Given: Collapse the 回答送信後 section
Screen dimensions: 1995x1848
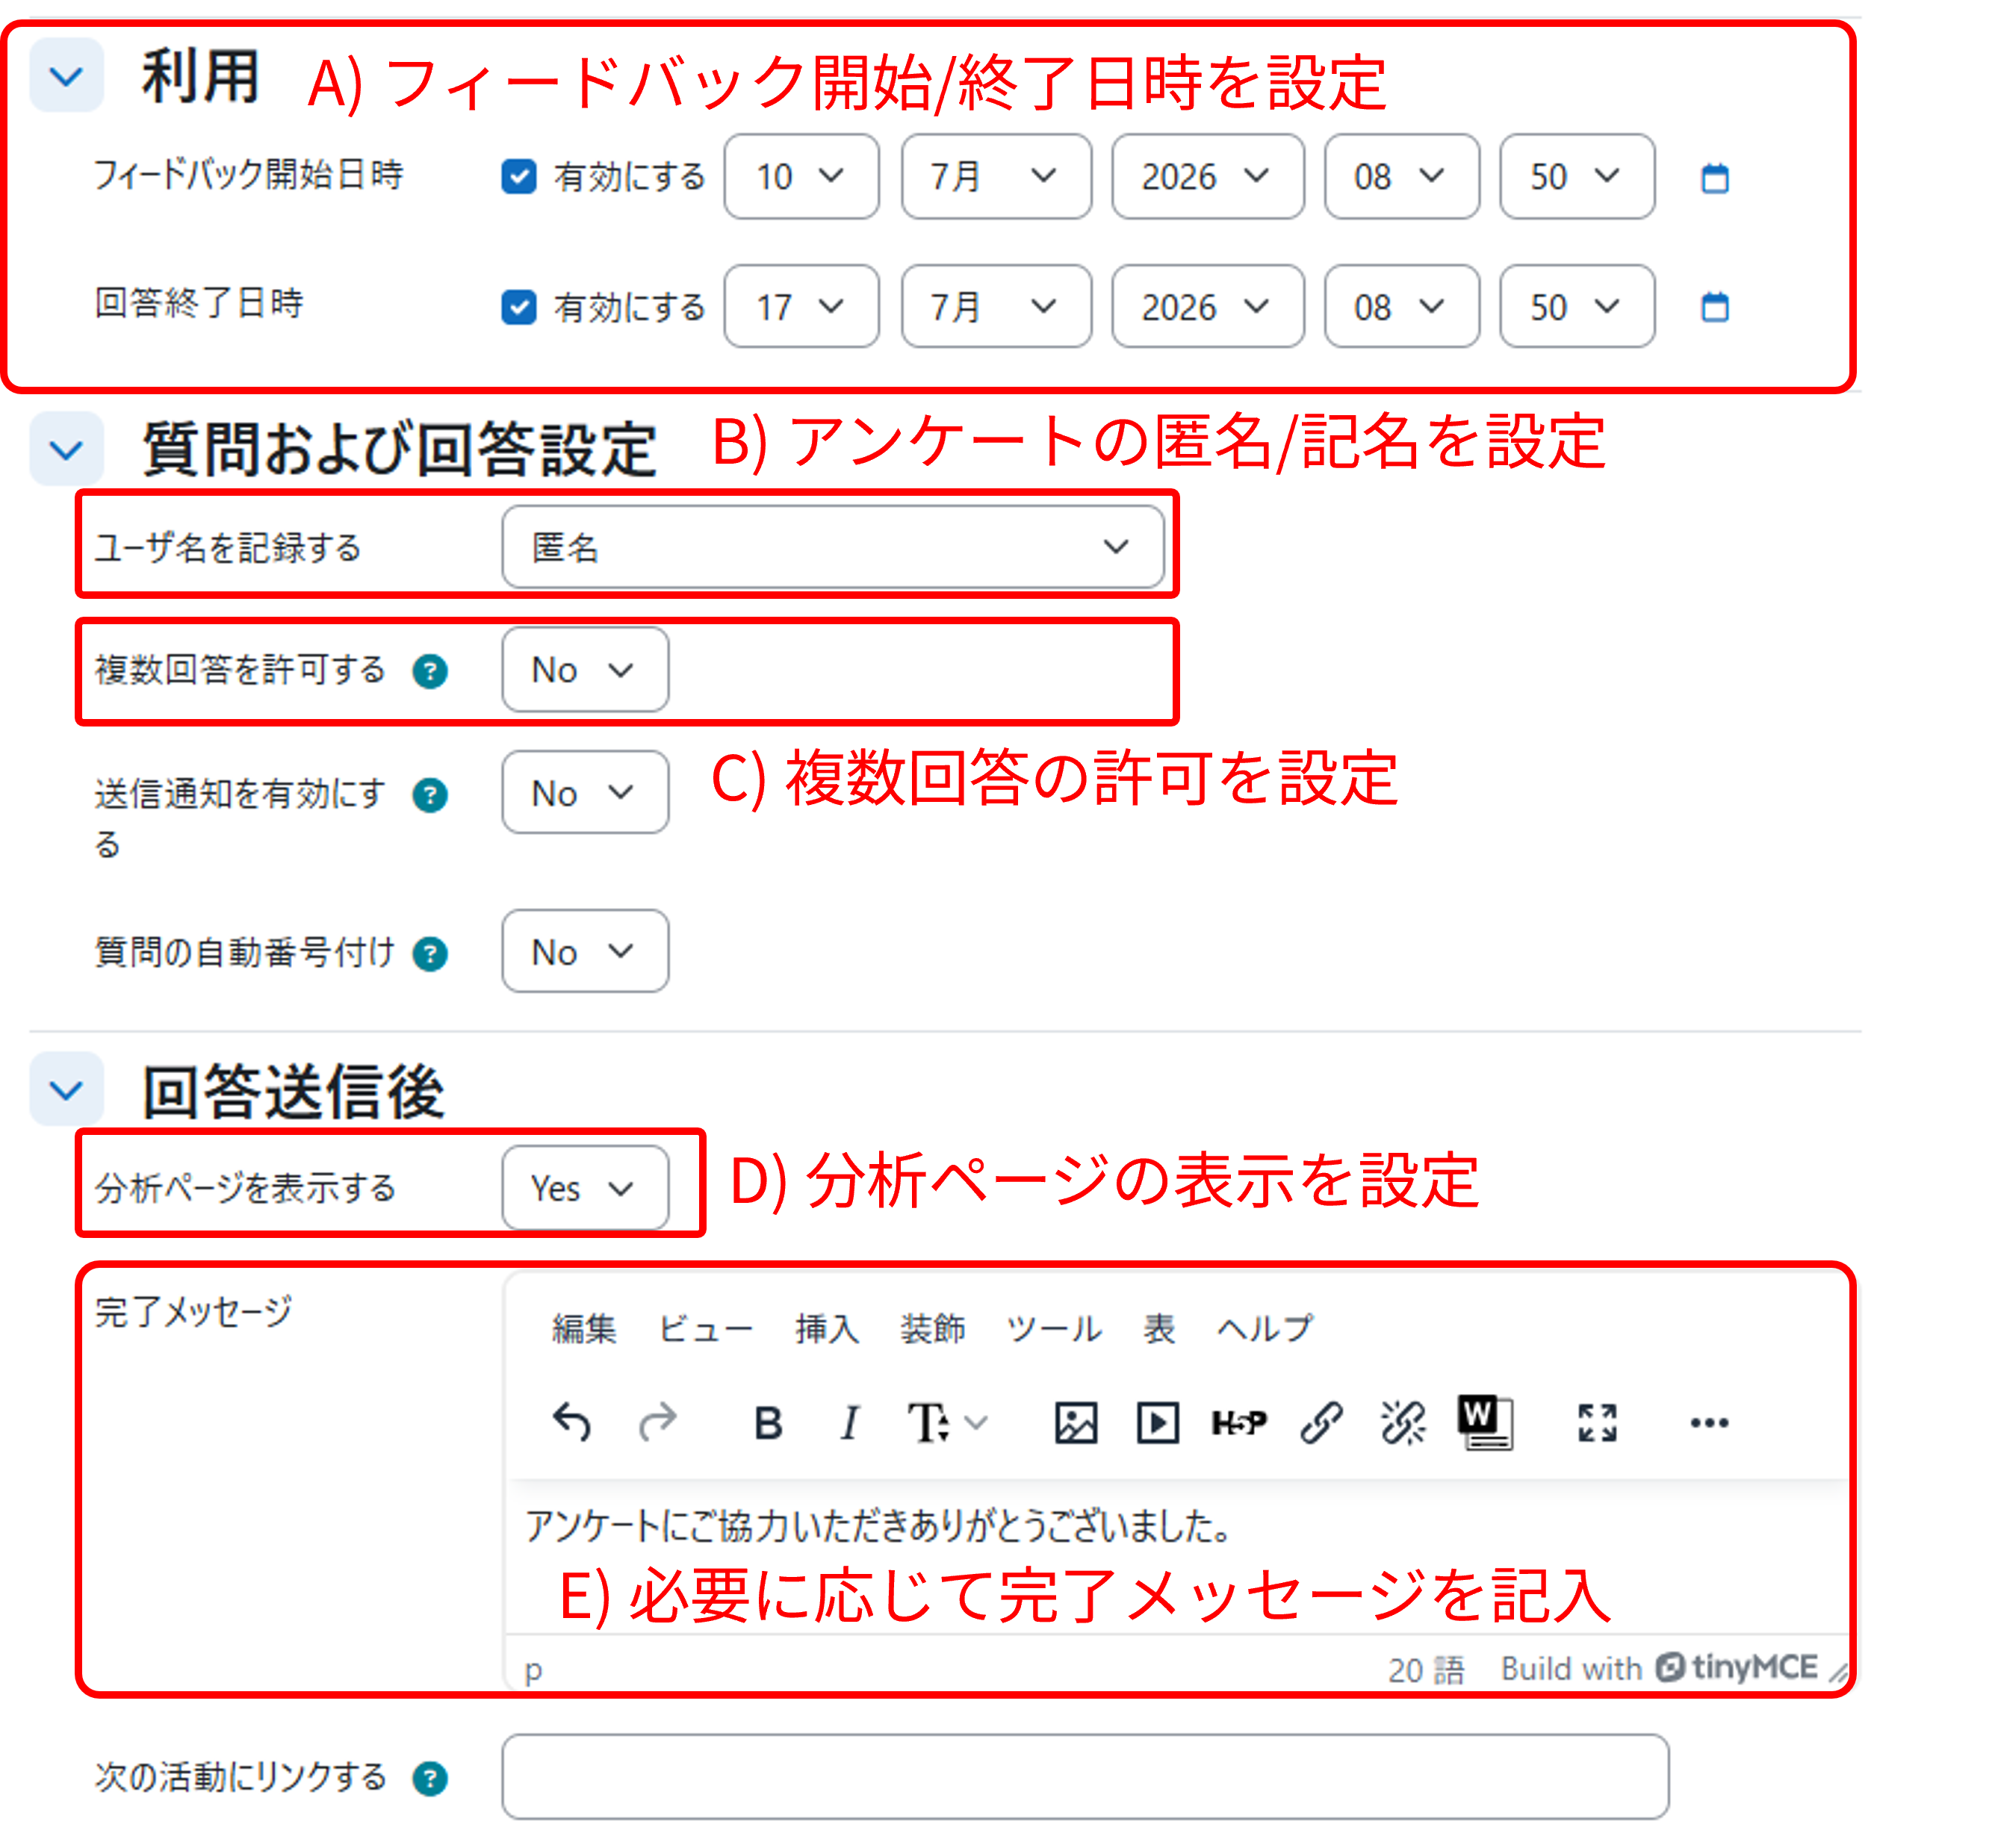Looking at the screenshot, I should [66, 1089].
